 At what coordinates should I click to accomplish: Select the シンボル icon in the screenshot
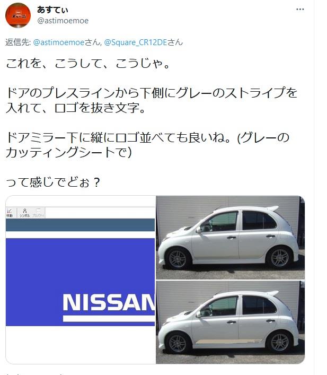tap(24, 213)
